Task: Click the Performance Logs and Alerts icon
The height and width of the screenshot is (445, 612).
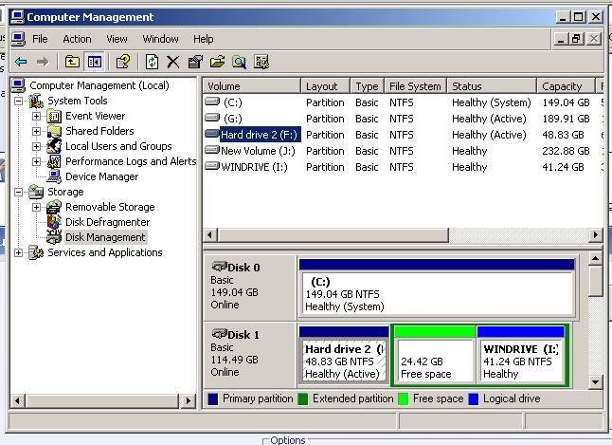Action: (54, 161)
